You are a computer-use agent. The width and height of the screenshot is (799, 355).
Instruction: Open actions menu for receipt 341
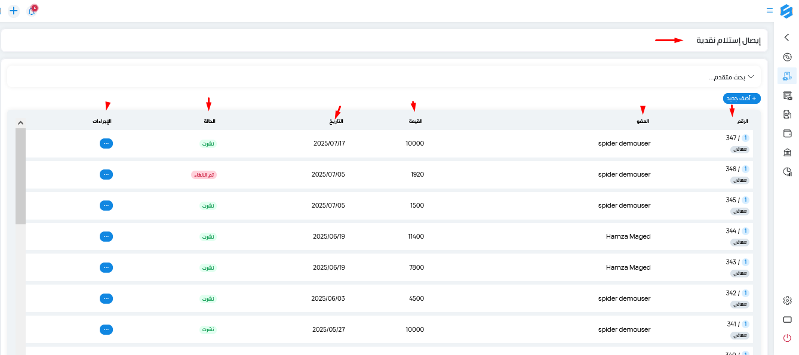click(x=106, y=329)
